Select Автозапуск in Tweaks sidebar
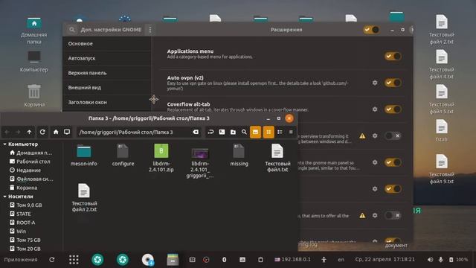476x268 pixels. (107, 58)
